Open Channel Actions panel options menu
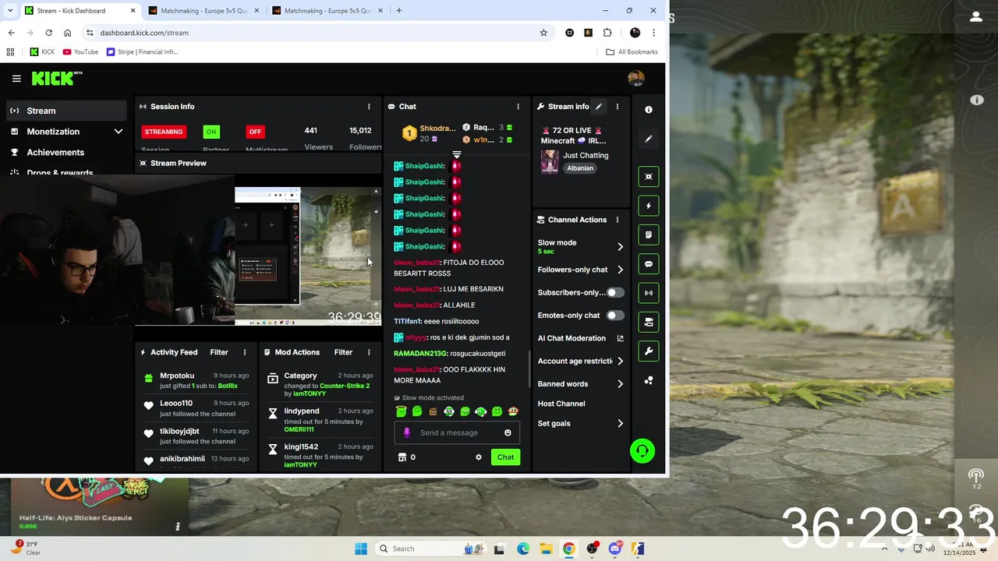The image size is (998, 561). coord(618,220)
